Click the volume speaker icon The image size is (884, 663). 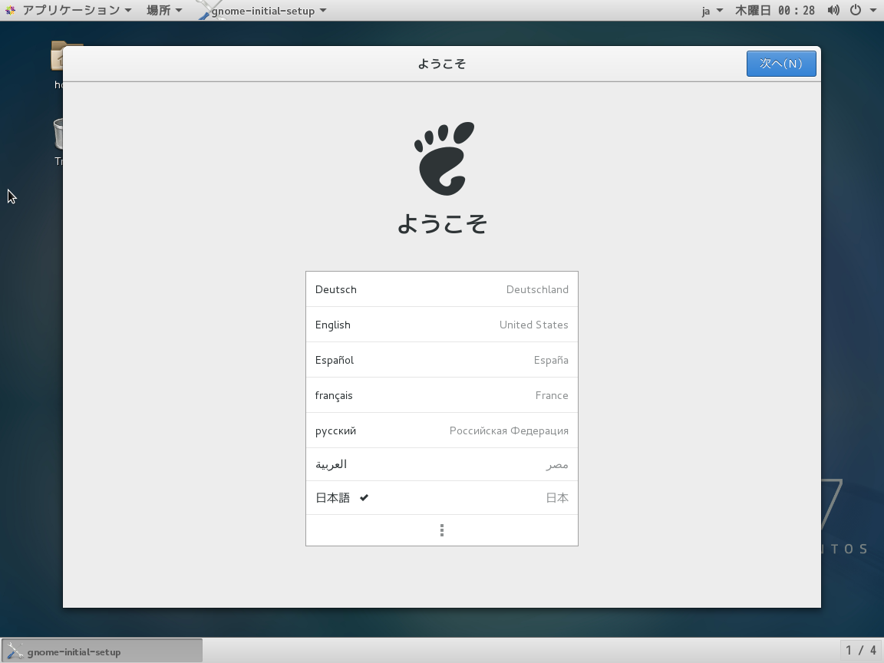click(x=833, y=10)
